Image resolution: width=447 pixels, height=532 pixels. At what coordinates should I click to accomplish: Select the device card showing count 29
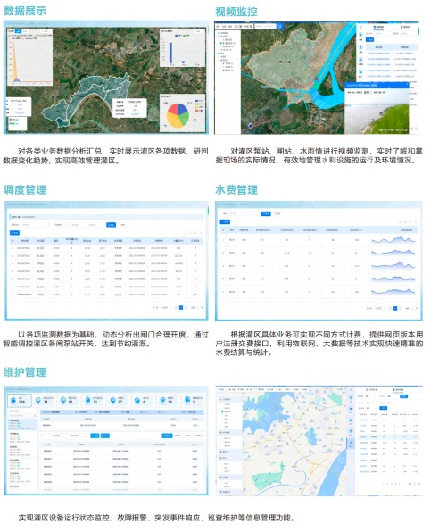169,401
